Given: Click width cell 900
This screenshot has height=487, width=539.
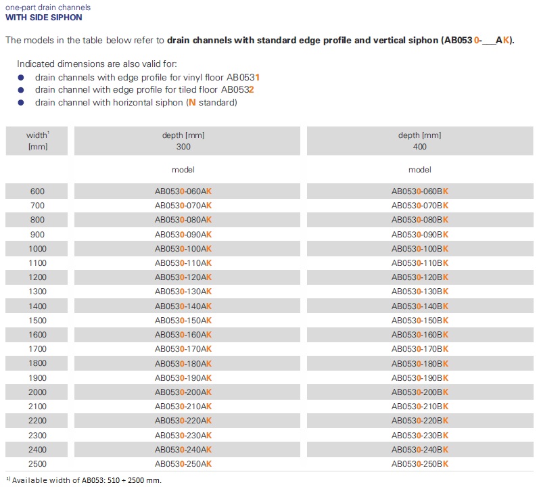Looking at the screenshot, I should click(x=37, y=235).
